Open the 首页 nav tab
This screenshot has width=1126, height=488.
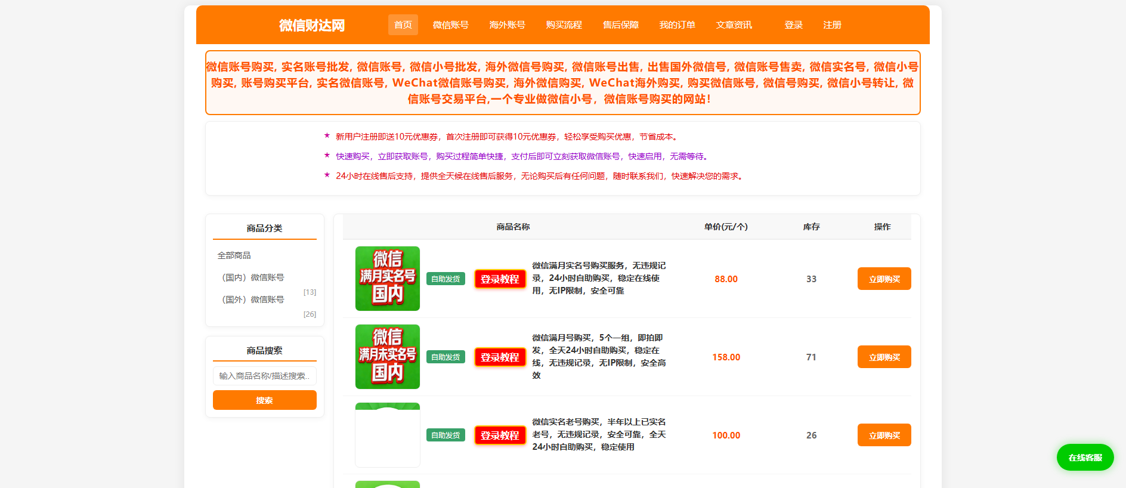[x=403, y=25]
